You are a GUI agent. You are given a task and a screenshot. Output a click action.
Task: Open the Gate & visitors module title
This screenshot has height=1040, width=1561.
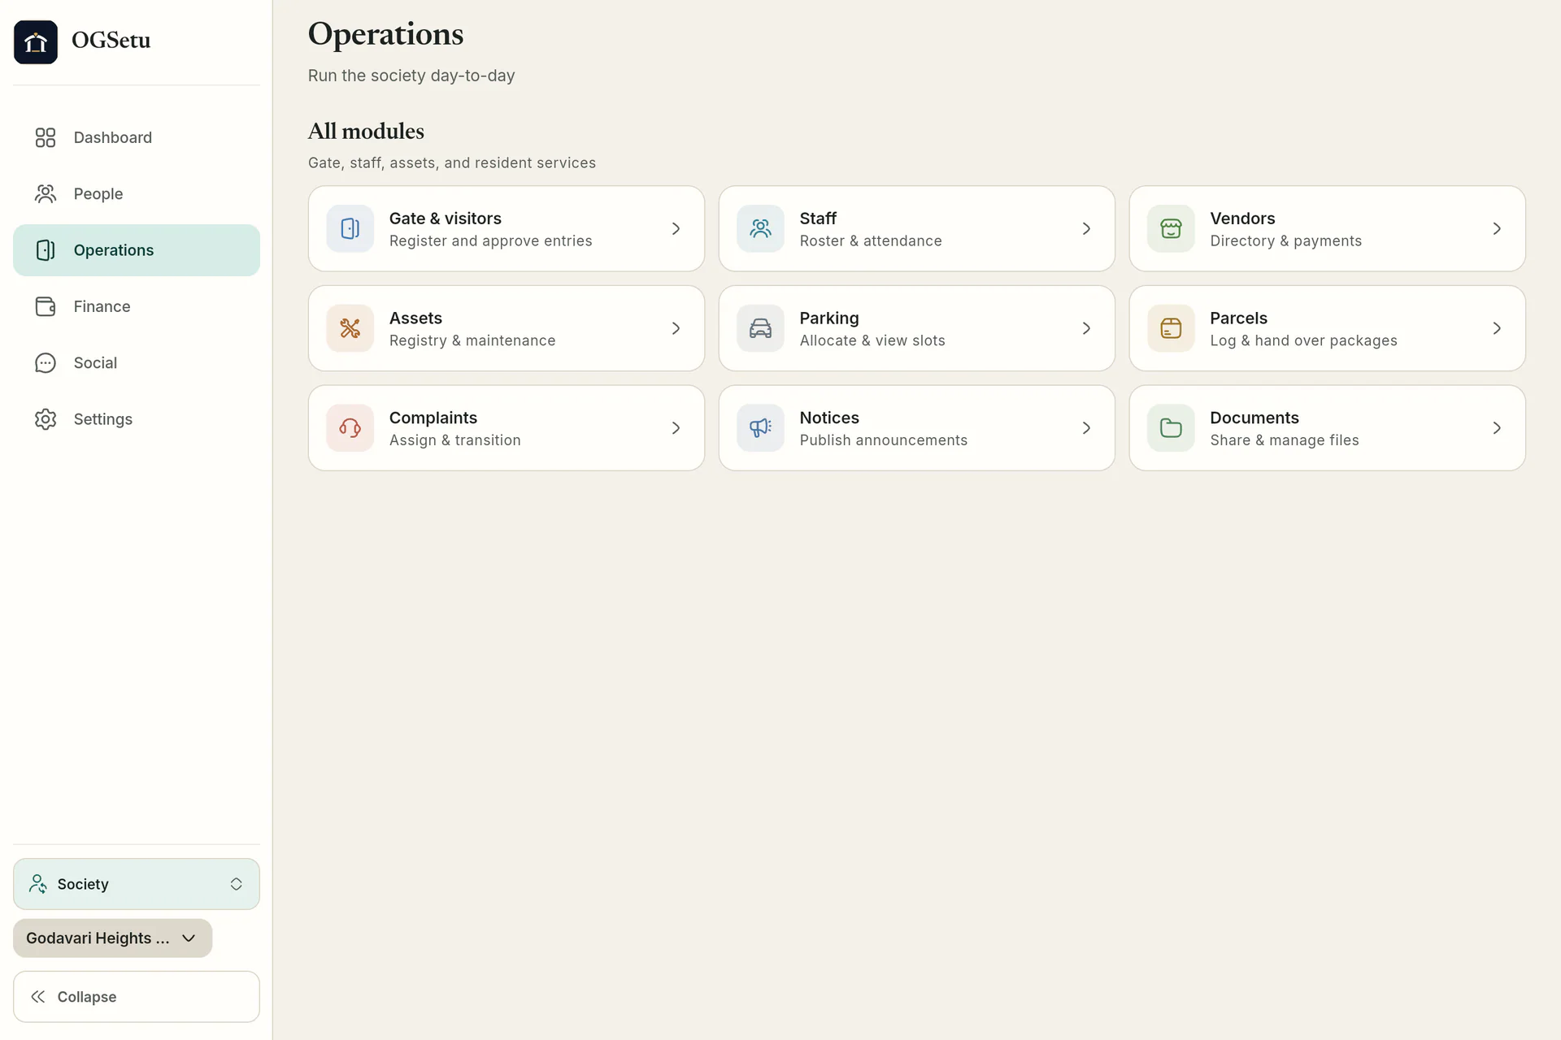pyautogui.click(x=446, y=218)
